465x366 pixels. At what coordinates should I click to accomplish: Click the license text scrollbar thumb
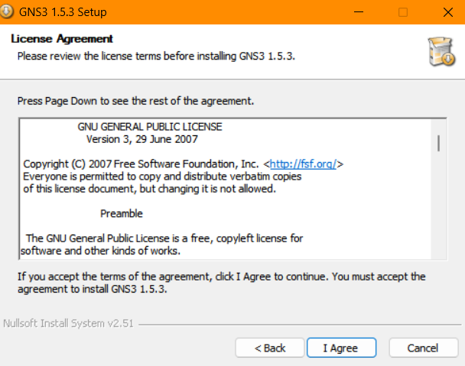pos(438,144)
